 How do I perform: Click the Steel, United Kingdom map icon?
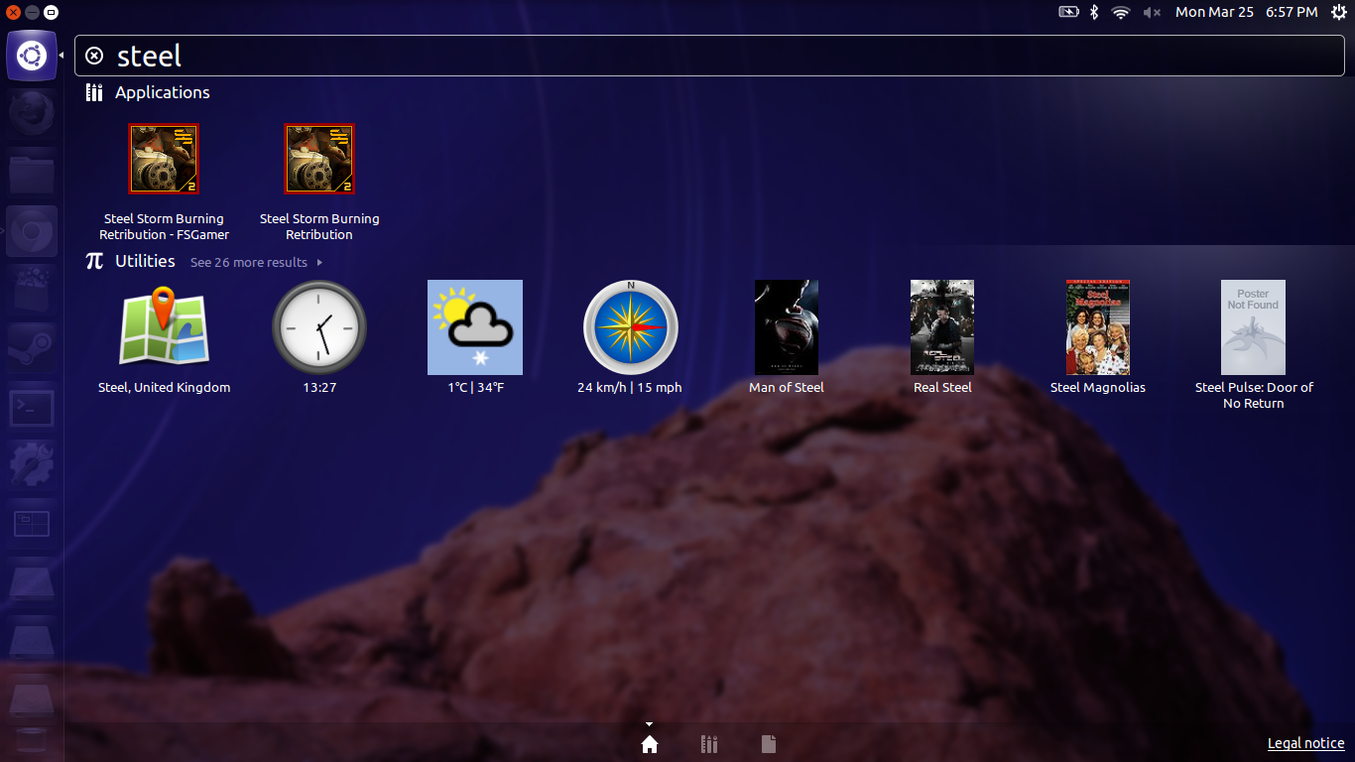pyautogui.click(x=164, y=327)
